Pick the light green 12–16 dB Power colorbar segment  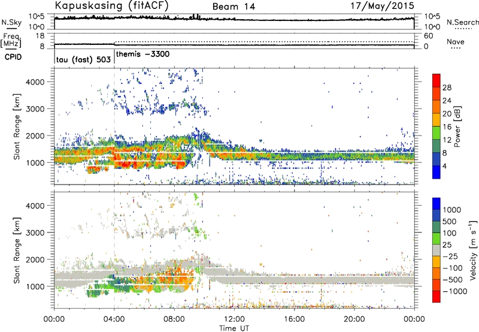[436, 133]
